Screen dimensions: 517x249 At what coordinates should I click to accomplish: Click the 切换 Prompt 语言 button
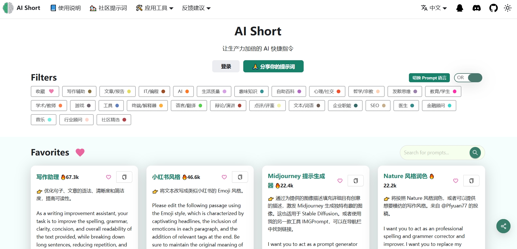(429, 78)
